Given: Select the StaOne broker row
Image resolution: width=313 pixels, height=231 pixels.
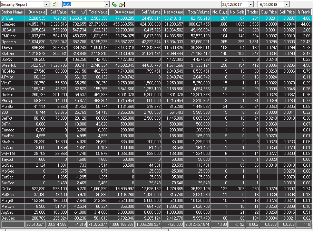Looking at the screenshot, I should (156, 54).
